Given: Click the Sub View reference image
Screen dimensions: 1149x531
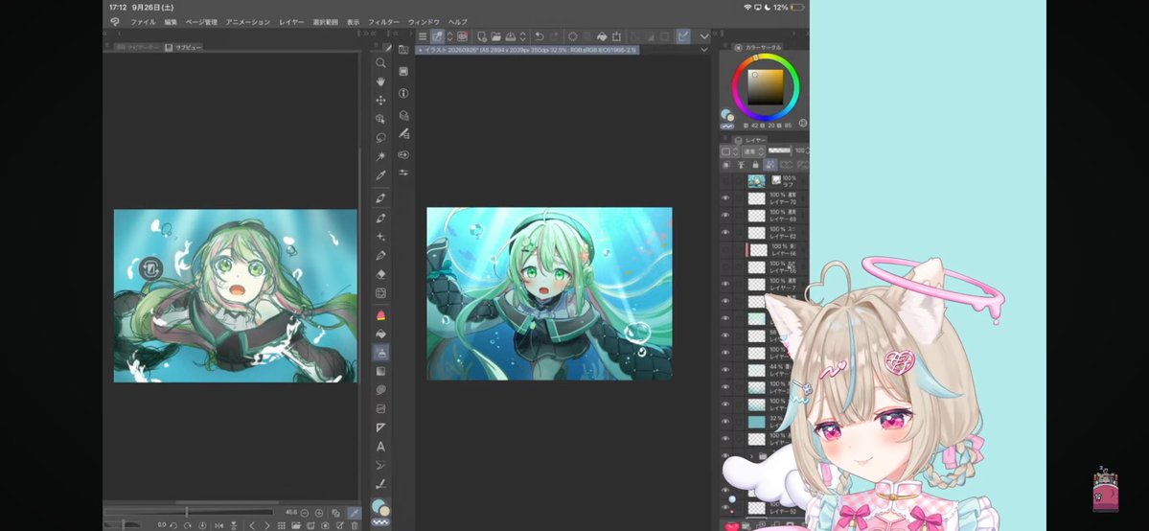Looking at the screenshot, I should (235, 295).
